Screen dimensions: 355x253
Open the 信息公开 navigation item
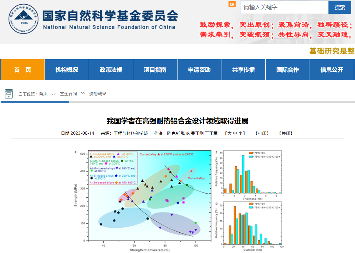332,70
